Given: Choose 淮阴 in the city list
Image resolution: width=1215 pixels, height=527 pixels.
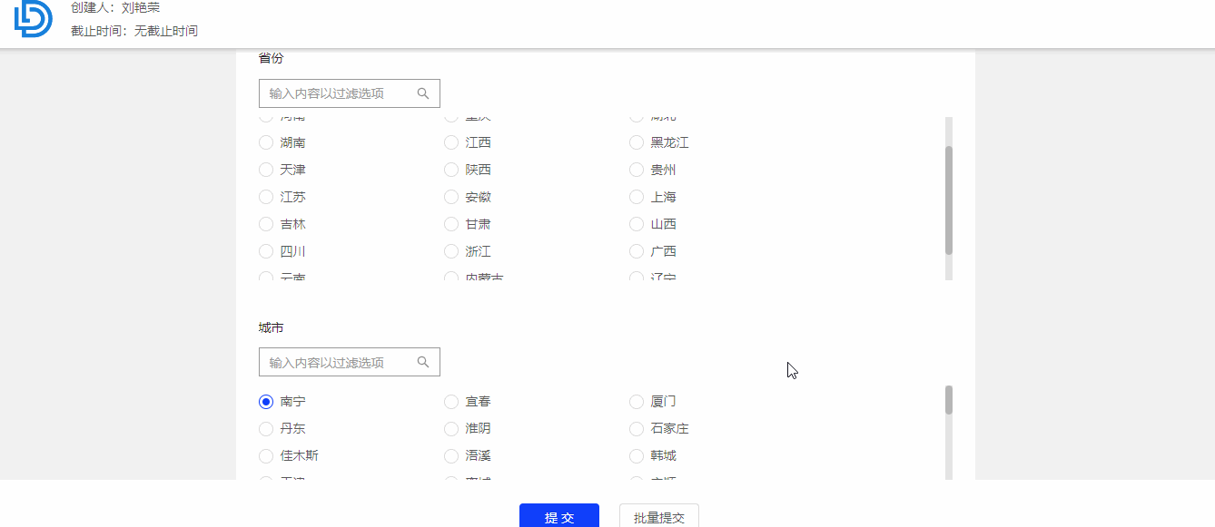Looking at the screenshot, I should (451, 429).
